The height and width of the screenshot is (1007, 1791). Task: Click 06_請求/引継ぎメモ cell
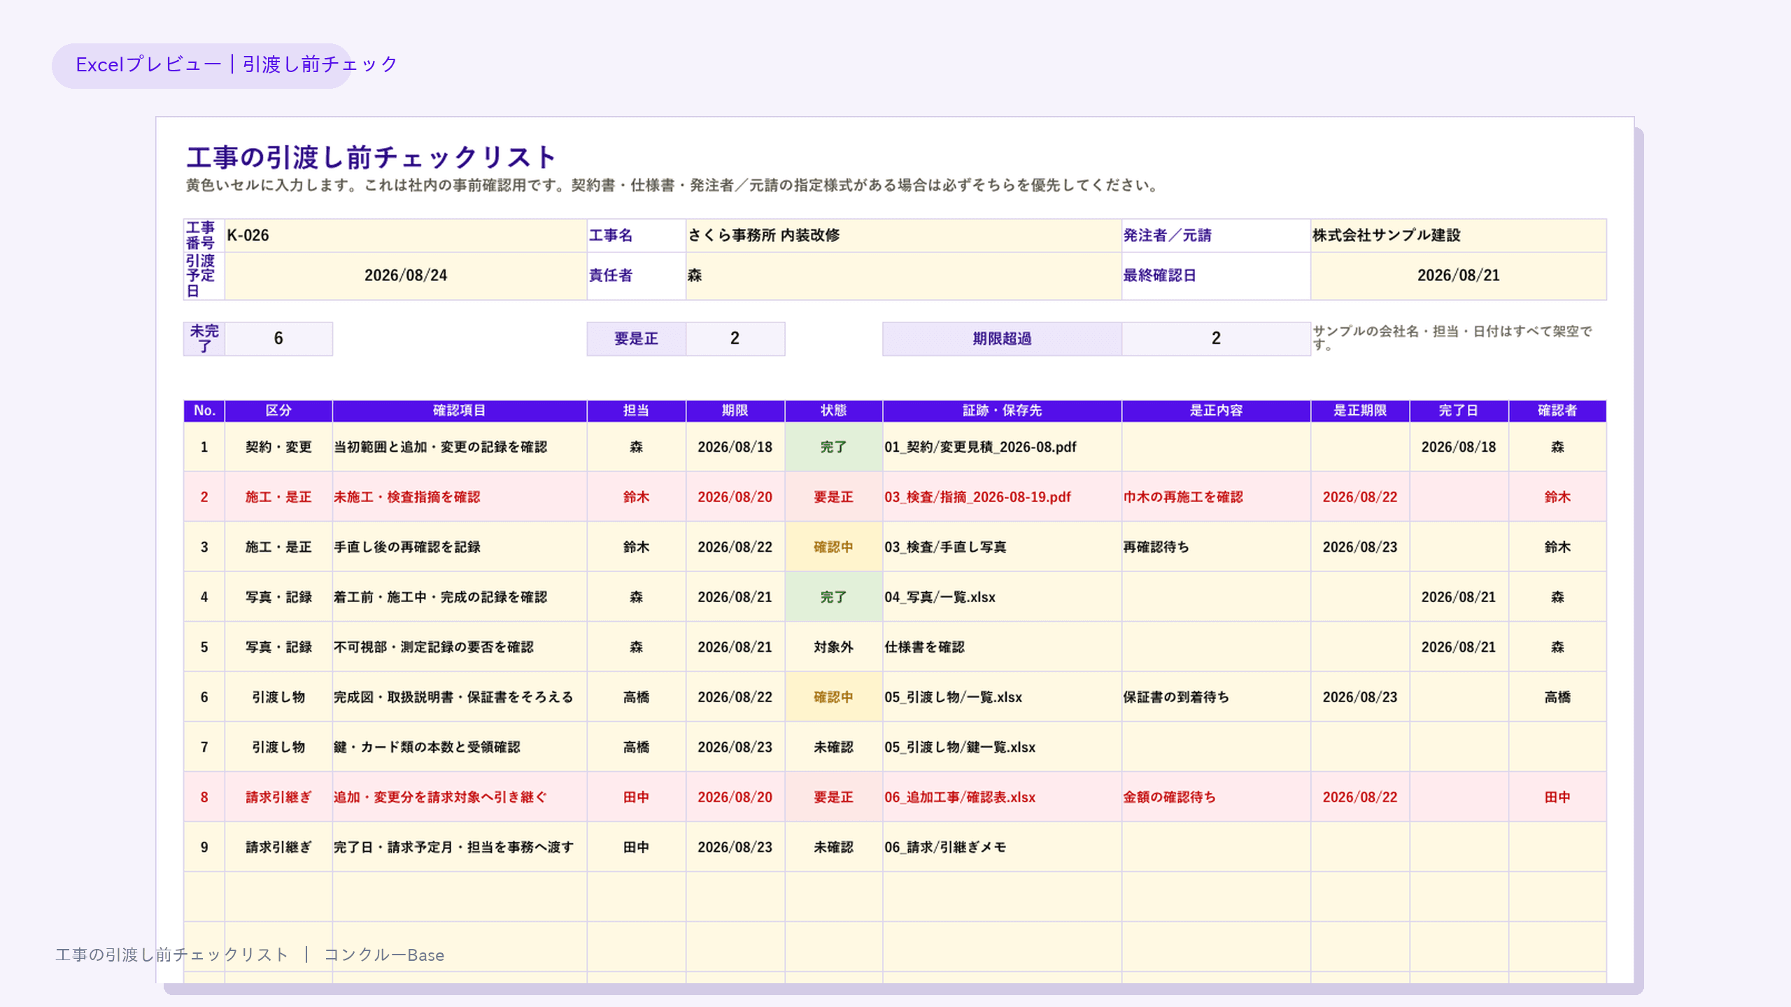point(1002,847)
